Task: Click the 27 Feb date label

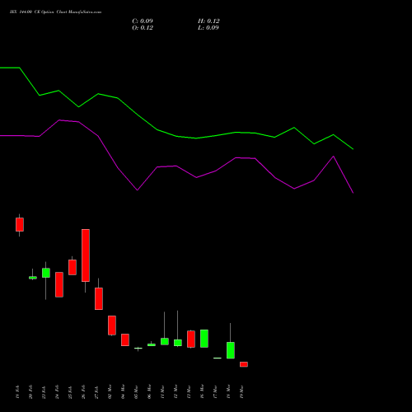Action: tap(96, 391)
